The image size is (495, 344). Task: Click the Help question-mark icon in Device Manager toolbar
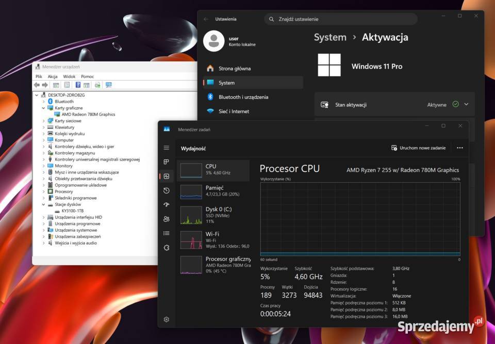click(78, 85)
